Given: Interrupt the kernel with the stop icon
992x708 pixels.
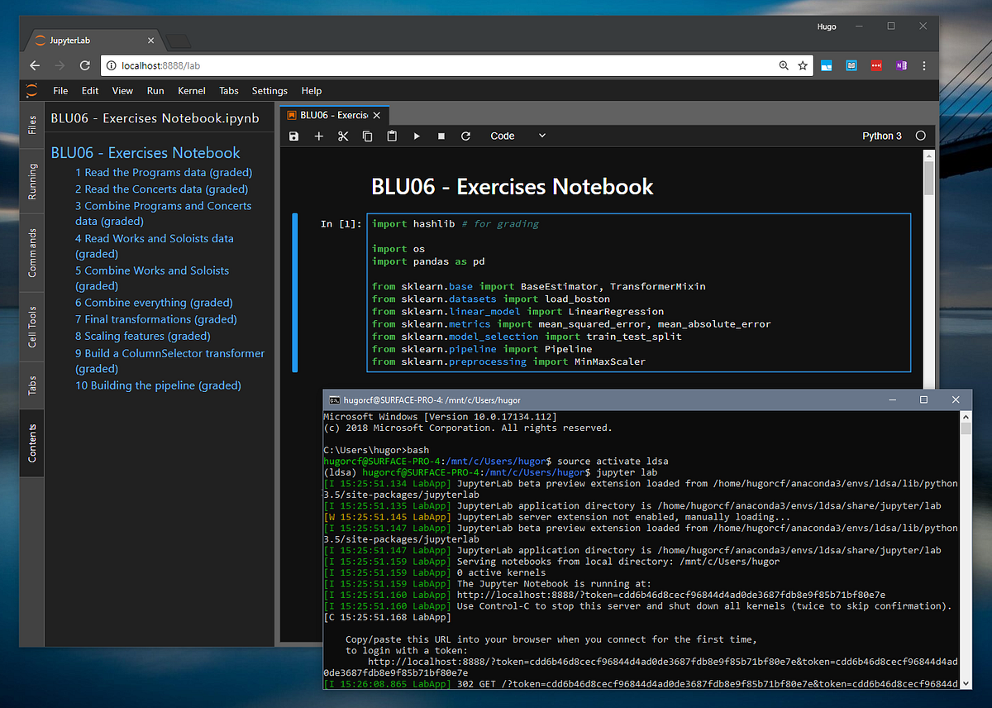Looking at the screenshot, I should point(441,136).
